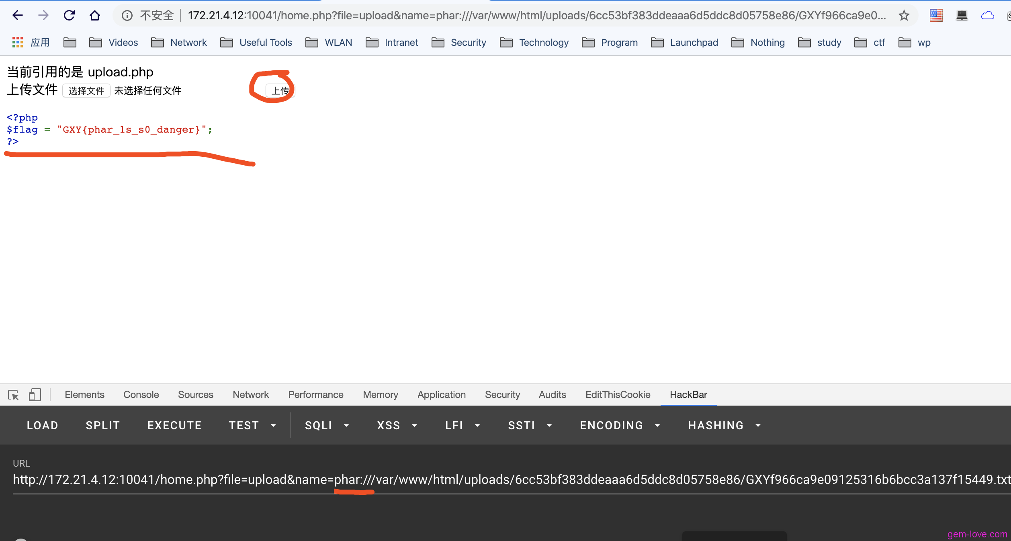Click the HackBar LOAD button

(43, 425)
